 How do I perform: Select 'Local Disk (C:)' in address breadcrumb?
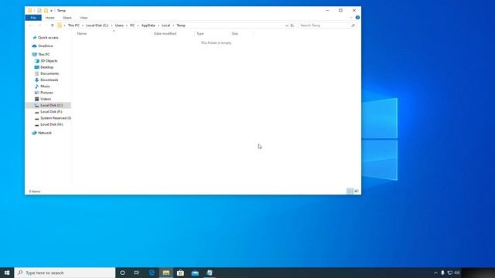pyautogui.click(x=97, y=25)
